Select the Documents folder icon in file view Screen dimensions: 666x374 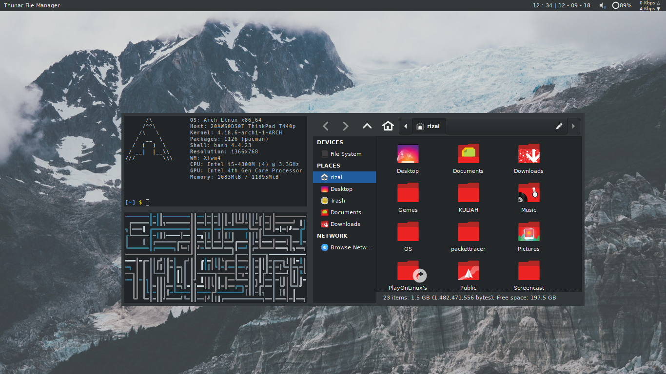coord(468,154)
